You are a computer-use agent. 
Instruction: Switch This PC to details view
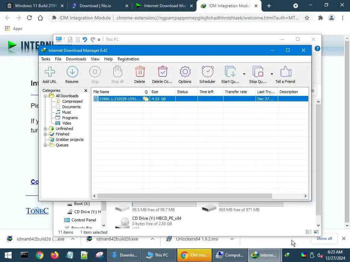(x=309, y=232)
